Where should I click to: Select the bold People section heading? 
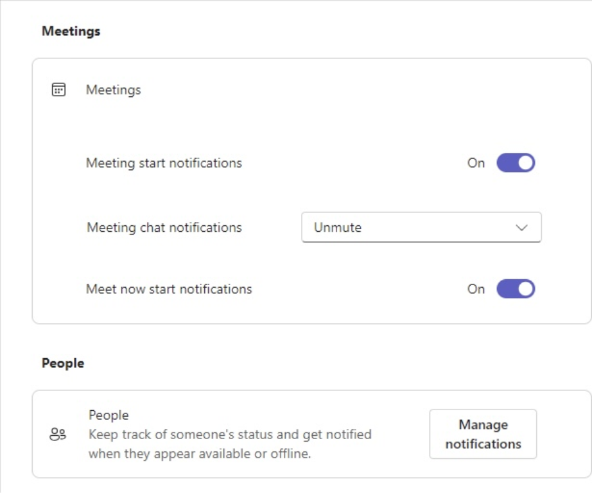[63, 363]
